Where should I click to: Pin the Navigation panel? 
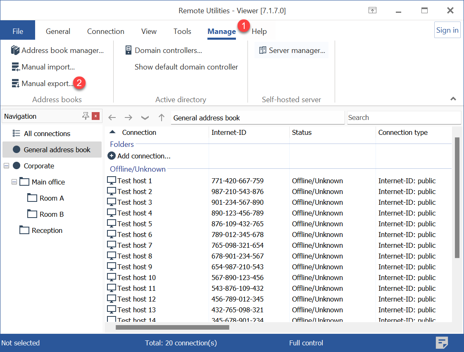coord(86,116)
